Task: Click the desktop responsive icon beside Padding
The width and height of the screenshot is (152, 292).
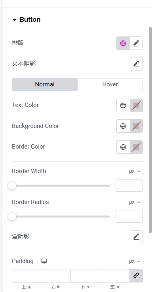Action: [44, 261]
